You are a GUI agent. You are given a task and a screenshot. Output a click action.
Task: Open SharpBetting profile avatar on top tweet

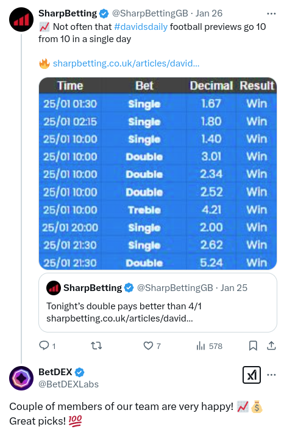[21, 20]
